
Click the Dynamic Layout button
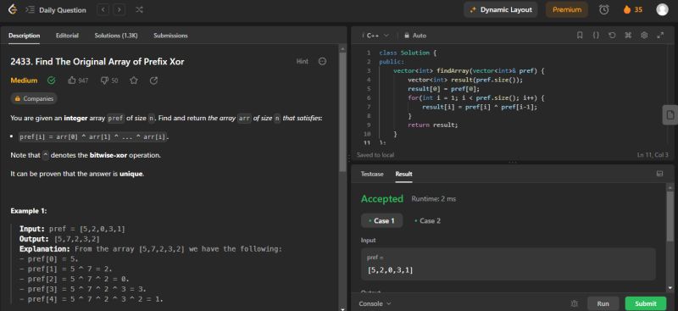click(501, 9)
